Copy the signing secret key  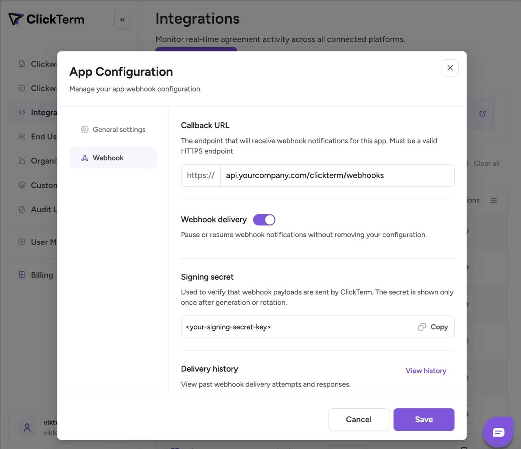433,327
